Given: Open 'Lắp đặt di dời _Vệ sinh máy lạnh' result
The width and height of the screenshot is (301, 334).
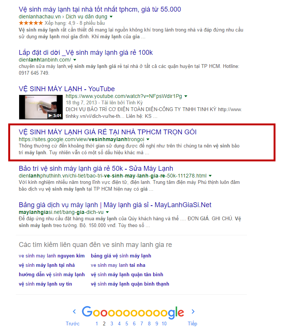Looking at the screenshot, I should (x=86, y=53).
